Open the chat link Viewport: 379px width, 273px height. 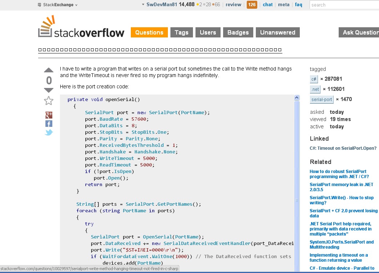pos(267,5)
